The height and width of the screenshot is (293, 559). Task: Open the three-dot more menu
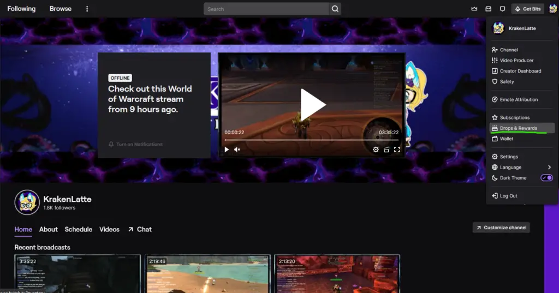[x=87, y=9]
